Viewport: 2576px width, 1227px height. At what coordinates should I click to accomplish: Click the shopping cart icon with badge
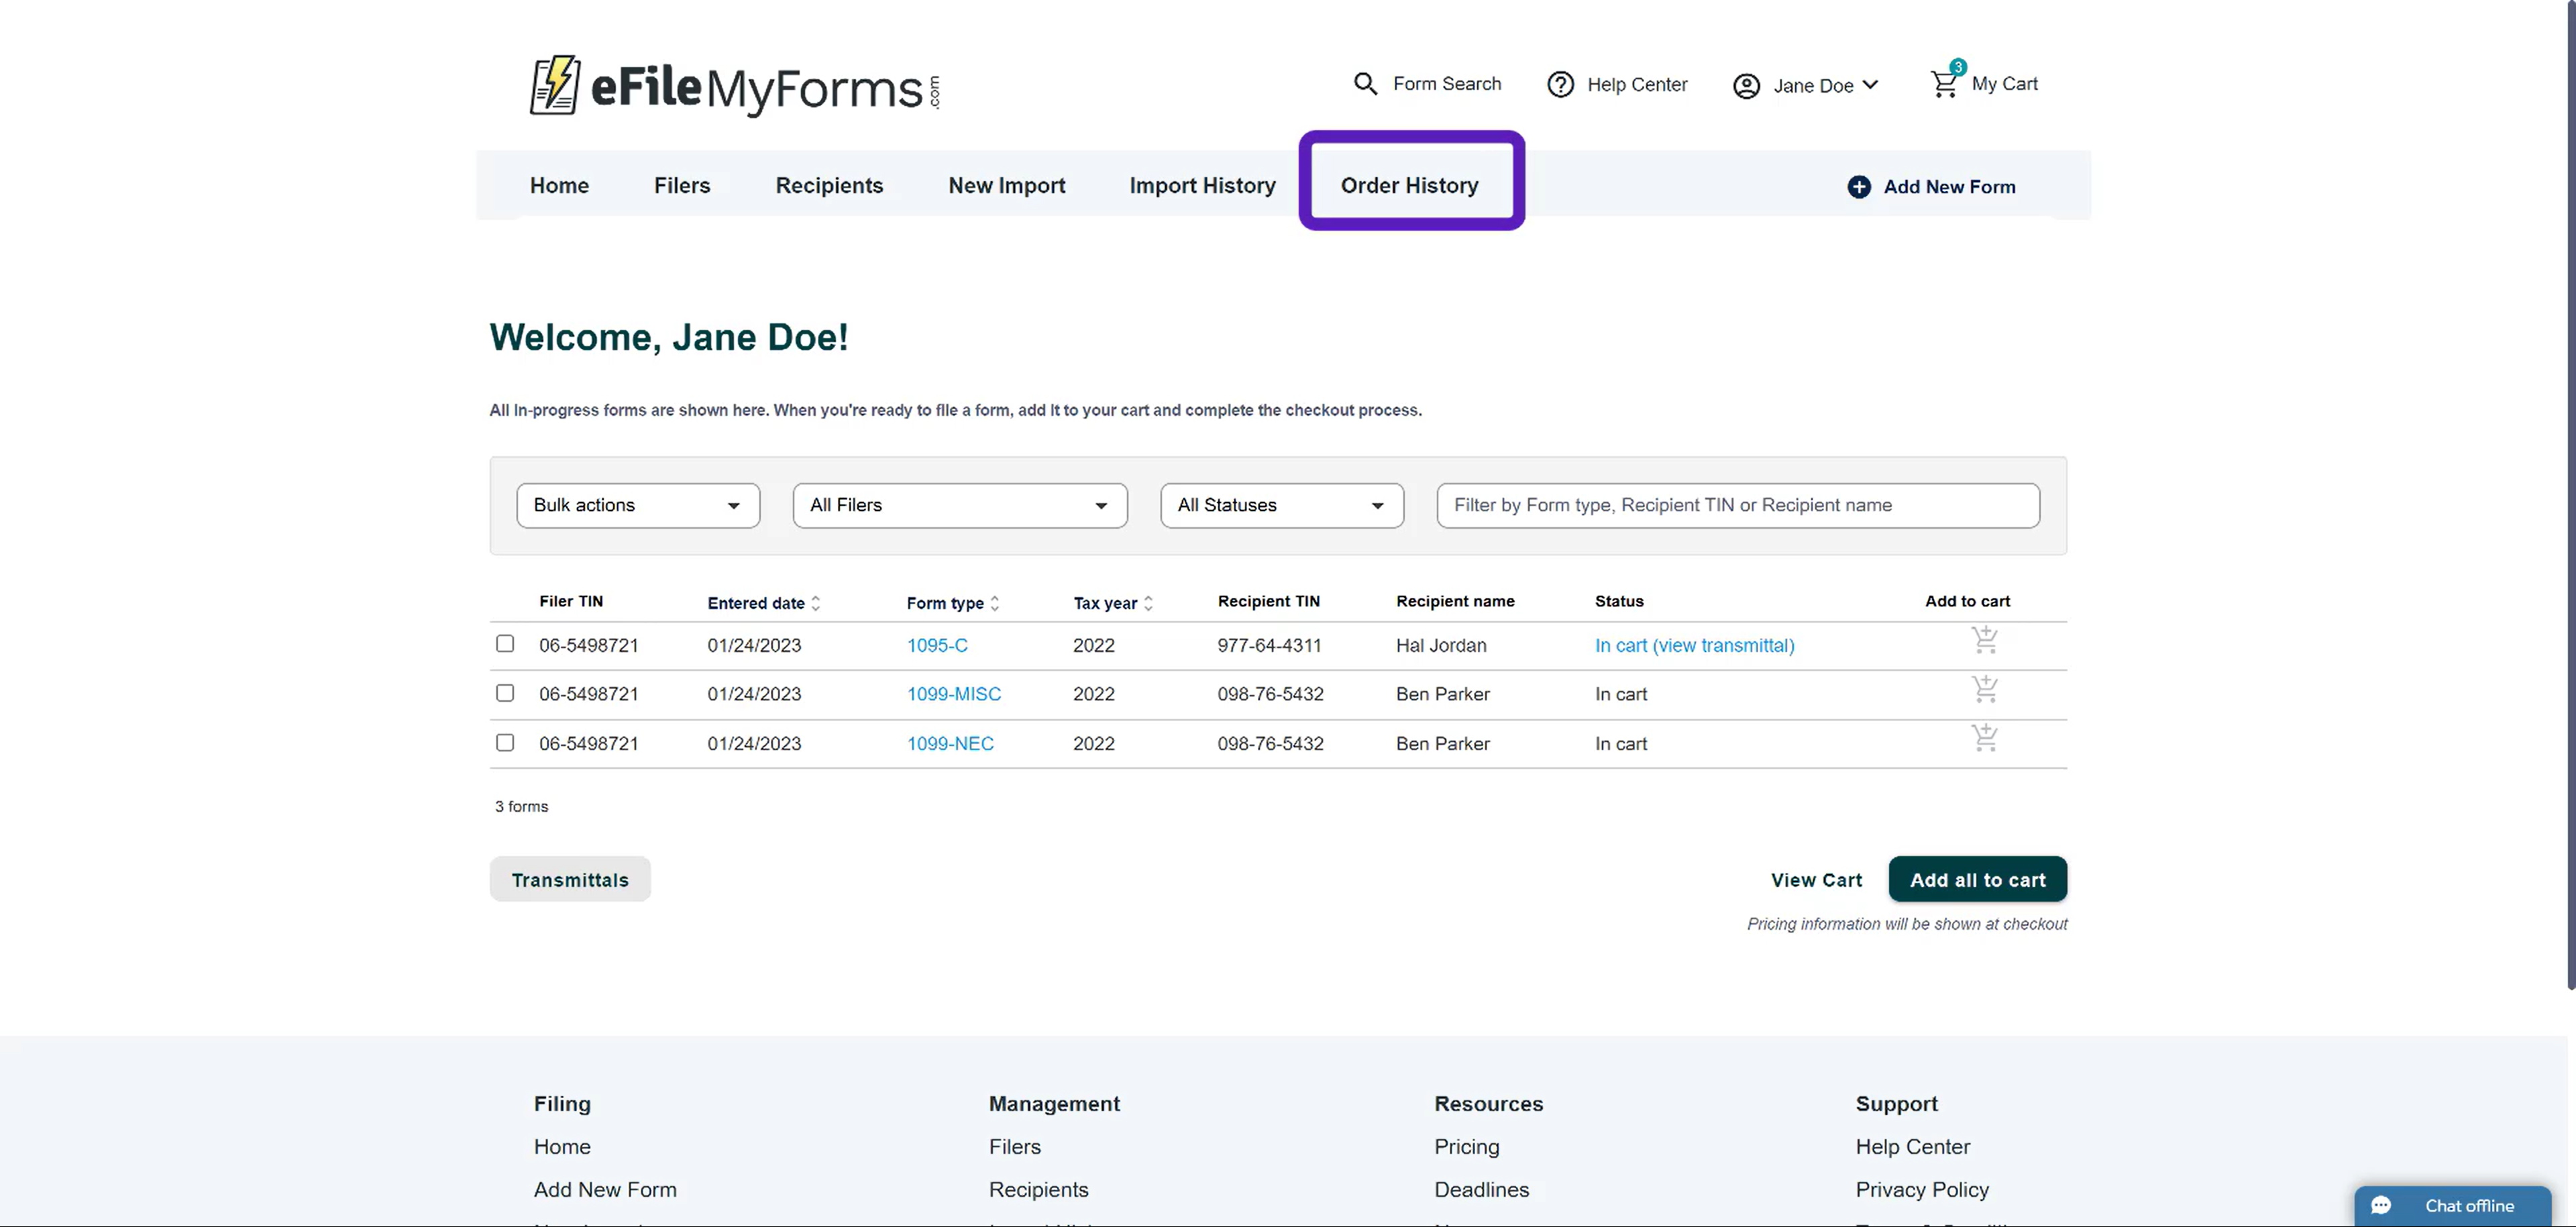[1945, 84]
